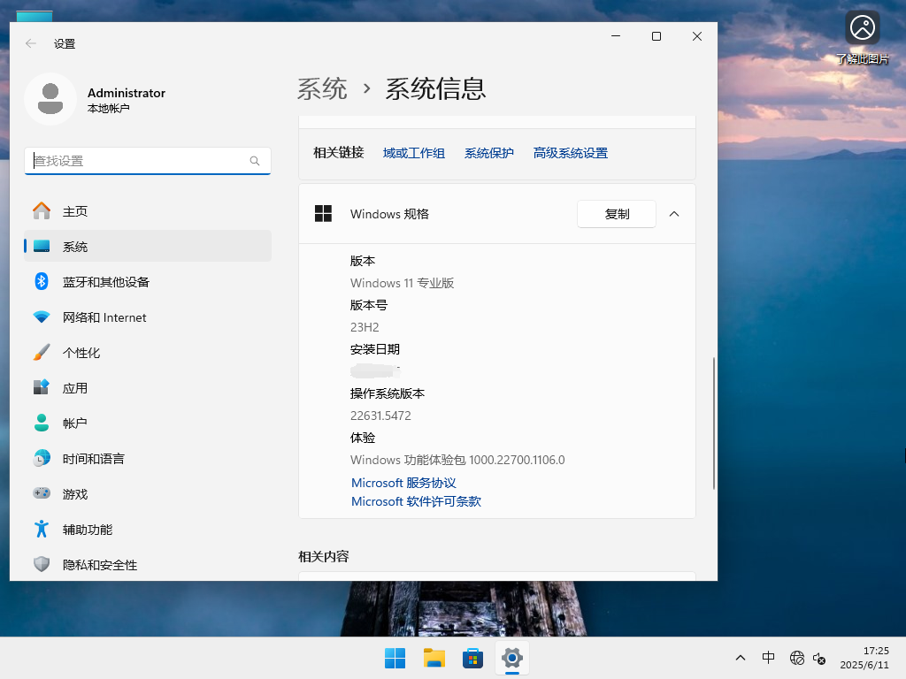Click the 22631.5472 OS build text
The width and height of the screenshot is (906, 679).
pos(380,416)
